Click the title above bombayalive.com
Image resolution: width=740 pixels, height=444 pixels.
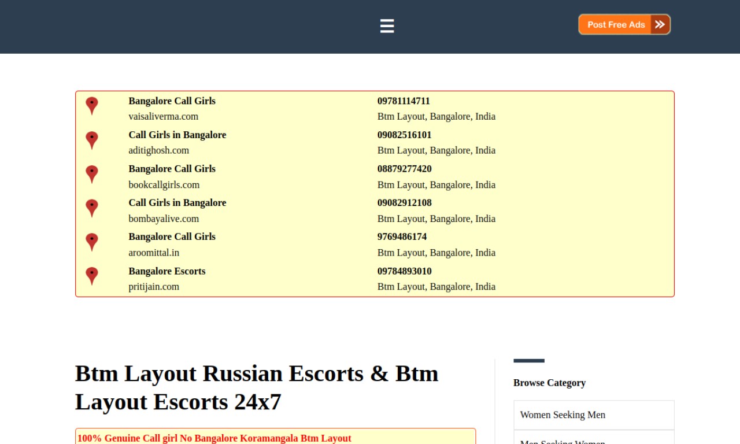(177, 203)
